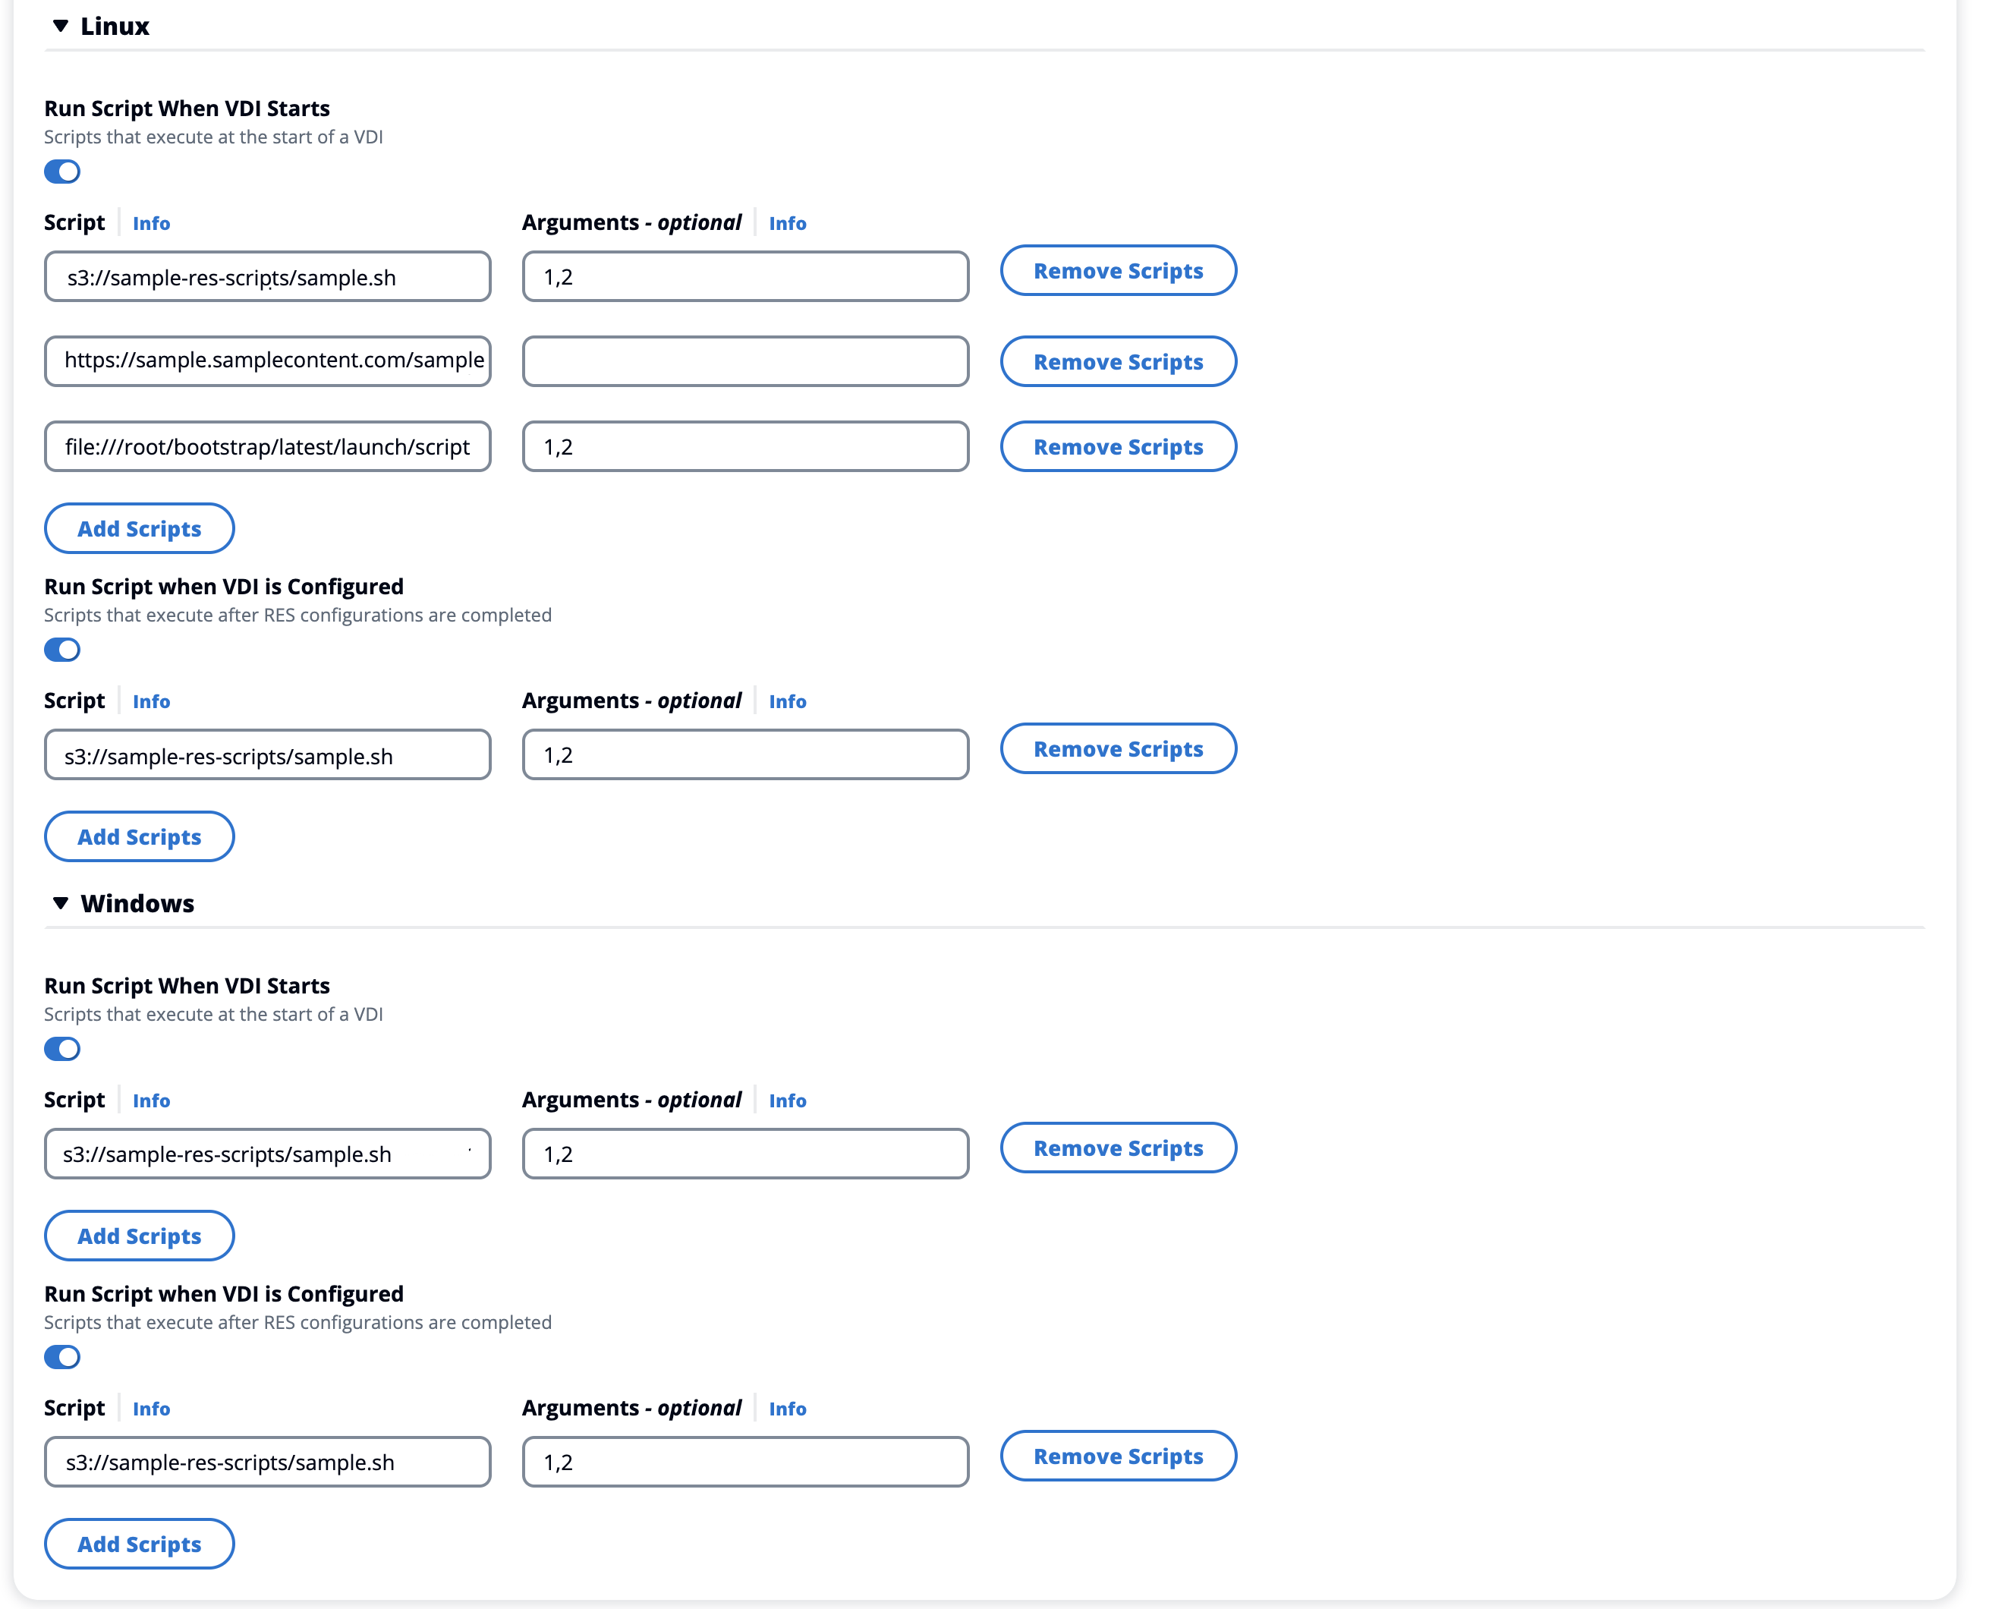
Task: Click Add Scripts under Windows start scripts
Action: tap(139, 1235)
